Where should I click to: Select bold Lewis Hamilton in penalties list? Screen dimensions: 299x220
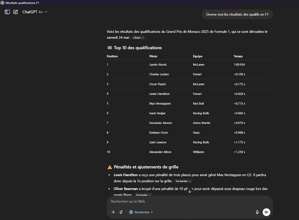[x=126, y=175]
